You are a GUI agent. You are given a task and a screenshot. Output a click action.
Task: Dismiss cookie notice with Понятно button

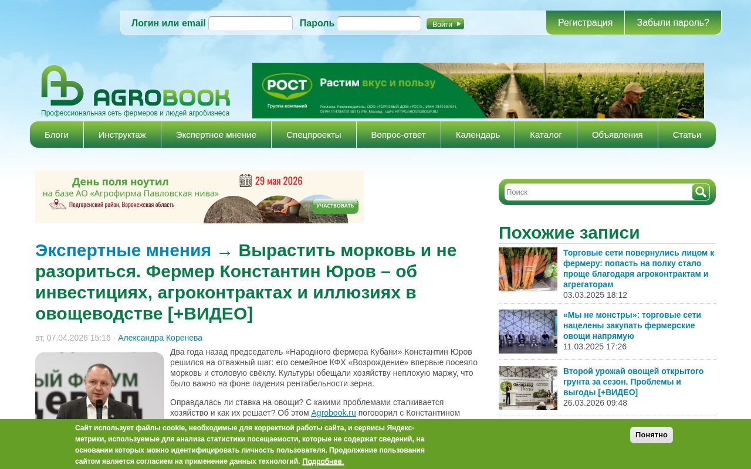pyautogui.click(x=651, y=435)
